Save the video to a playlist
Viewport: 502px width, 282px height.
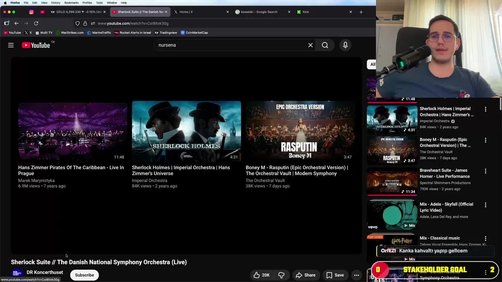[335, 275]
